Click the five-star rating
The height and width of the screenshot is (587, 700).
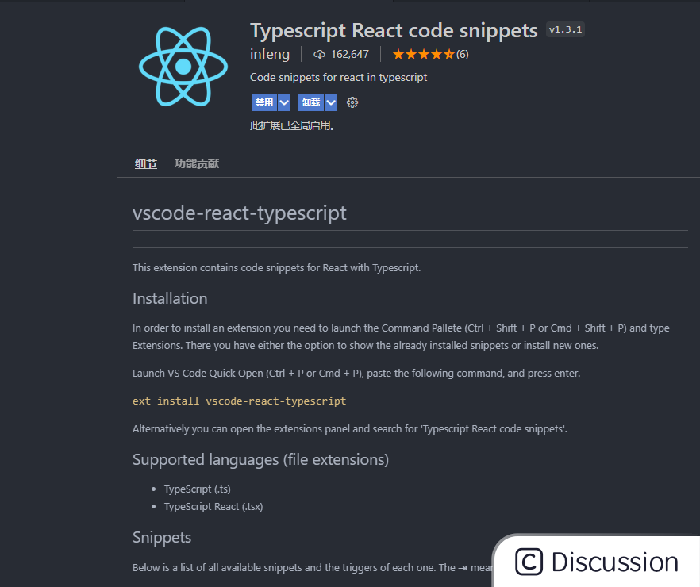(x=423, y=55)
